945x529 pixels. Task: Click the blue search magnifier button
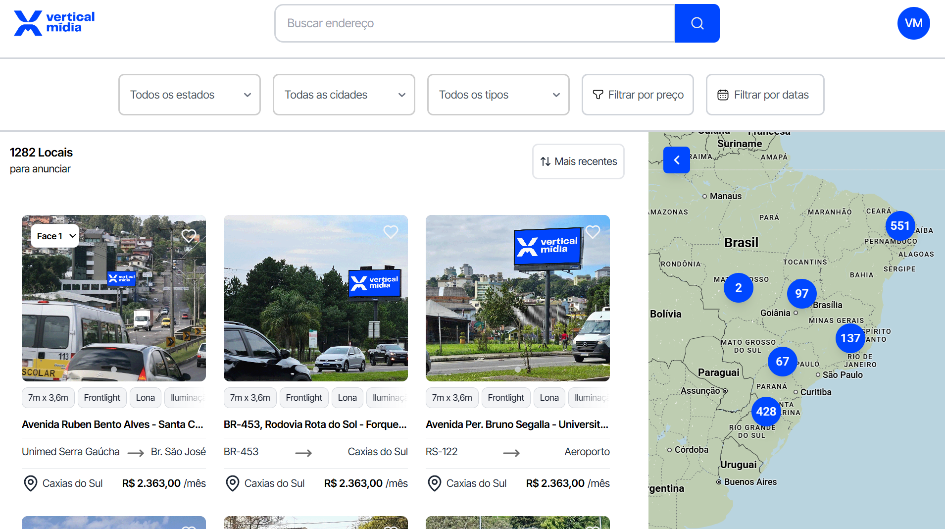(x=697, y=23)
